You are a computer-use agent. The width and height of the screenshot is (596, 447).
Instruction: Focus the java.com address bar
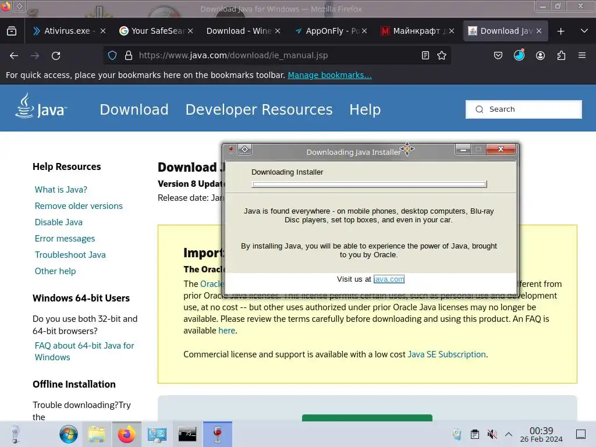(x=278, y=55)
